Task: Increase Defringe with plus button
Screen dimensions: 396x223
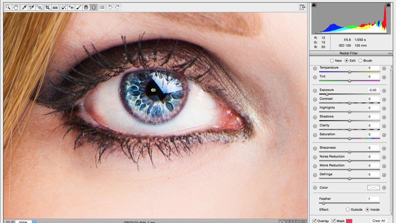Action: click(x=384, y=175)
